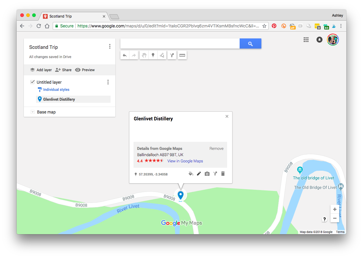Click directions icon in info window
The width and height of the screenshot is (363, 258).
coord(215,174)
